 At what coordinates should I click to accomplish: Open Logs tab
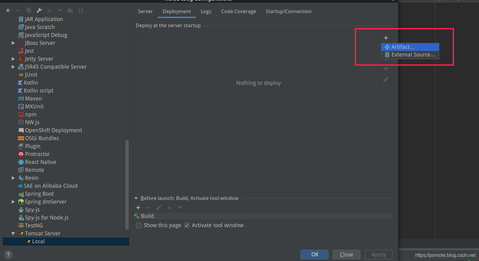coord(206,12)
